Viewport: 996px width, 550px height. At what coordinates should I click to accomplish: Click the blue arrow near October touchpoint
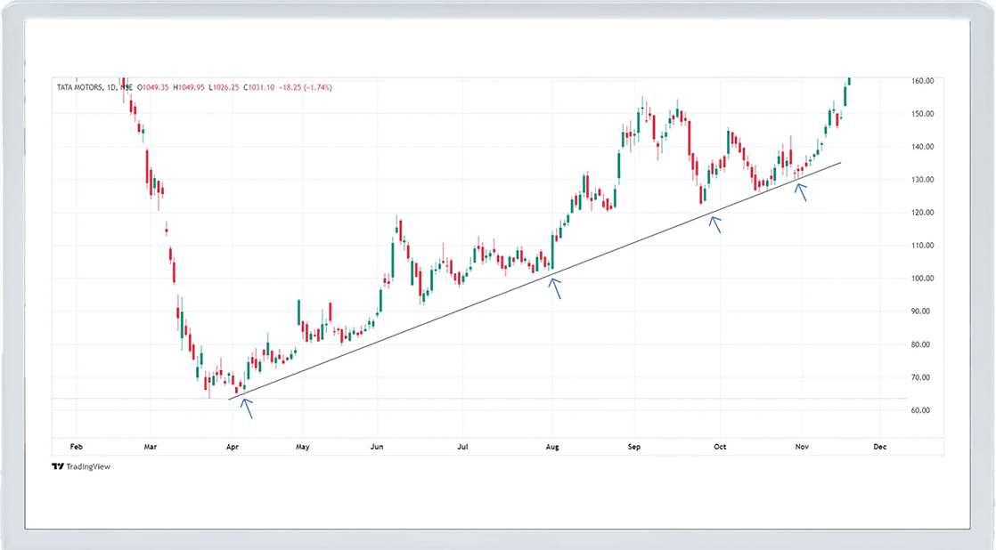(x=714, y=223)
